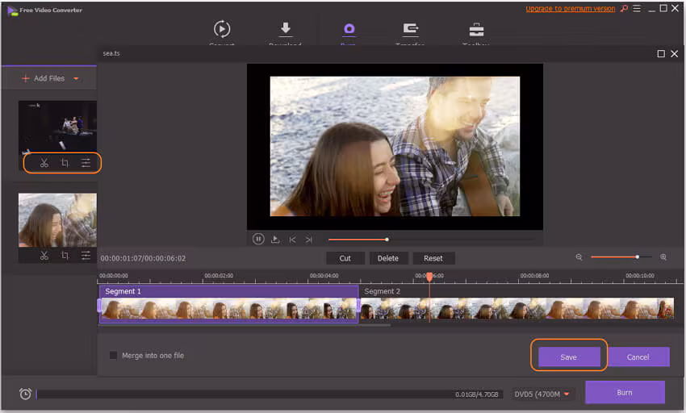686x413 pixels.
Task: Open effect settings icon under first video
Action: tap(86, 163)
